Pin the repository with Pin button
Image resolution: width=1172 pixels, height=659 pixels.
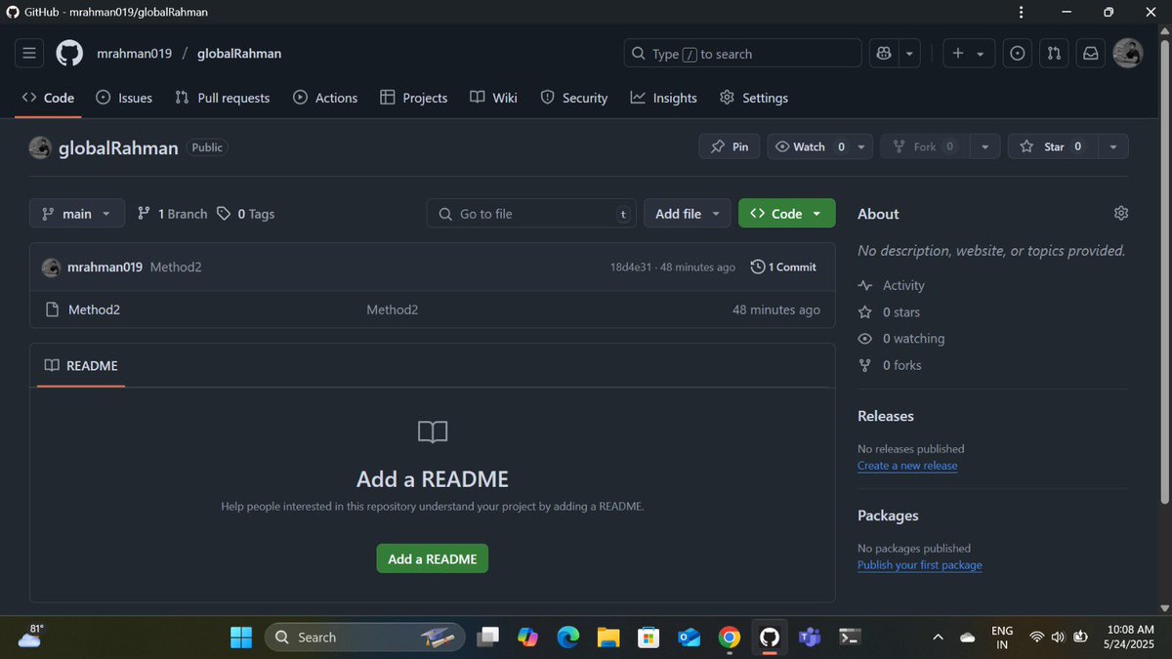pos(730,146)
